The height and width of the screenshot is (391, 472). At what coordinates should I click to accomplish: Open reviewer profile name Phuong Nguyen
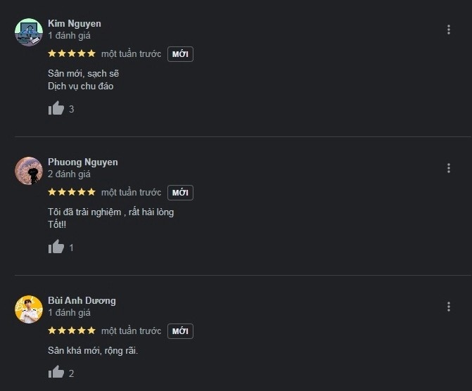[83, 162]
